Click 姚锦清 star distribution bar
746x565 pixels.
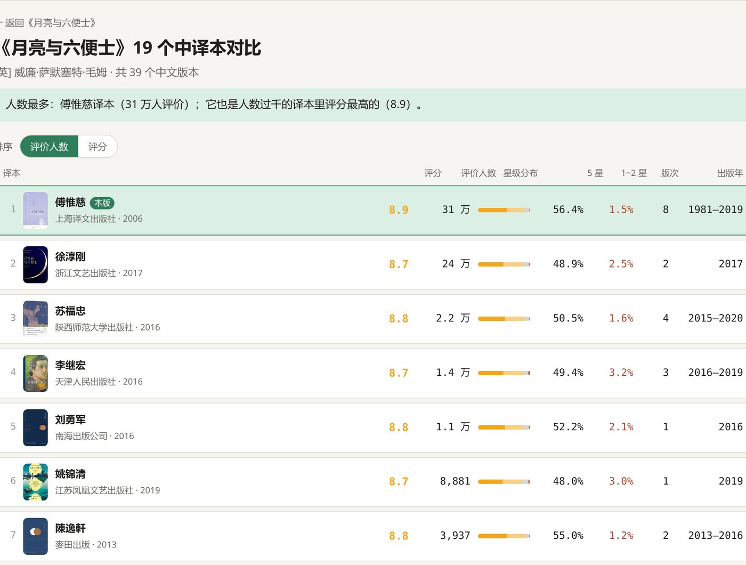tap(504, 482)
